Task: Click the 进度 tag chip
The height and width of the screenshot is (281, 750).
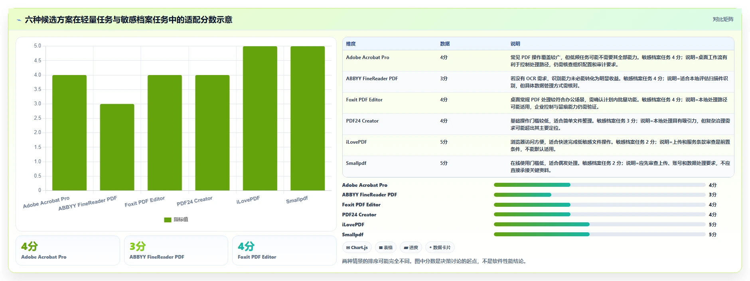Action: pos(411,247)
